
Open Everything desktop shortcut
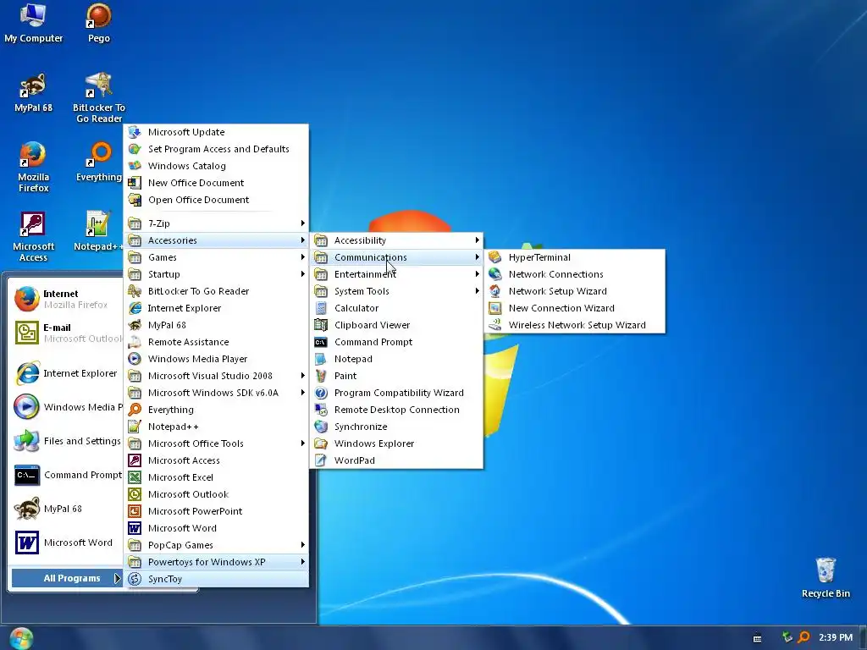tap(99, 162)
